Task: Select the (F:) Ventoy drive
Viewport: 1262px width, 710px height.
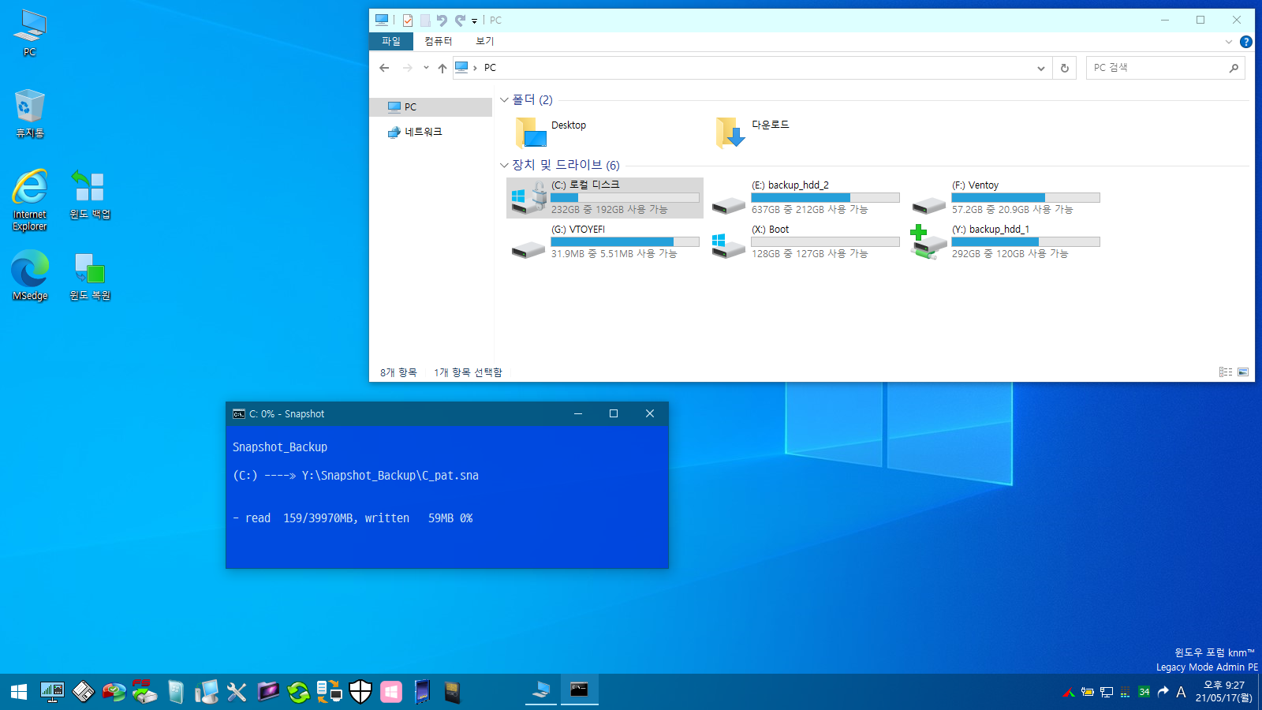Action: pos(1006,197)
